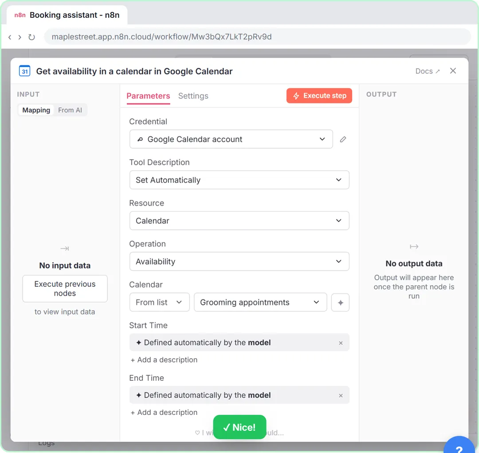Switch to the Settings tab
This screenshot has width=479, height=453.
point(193,96)
